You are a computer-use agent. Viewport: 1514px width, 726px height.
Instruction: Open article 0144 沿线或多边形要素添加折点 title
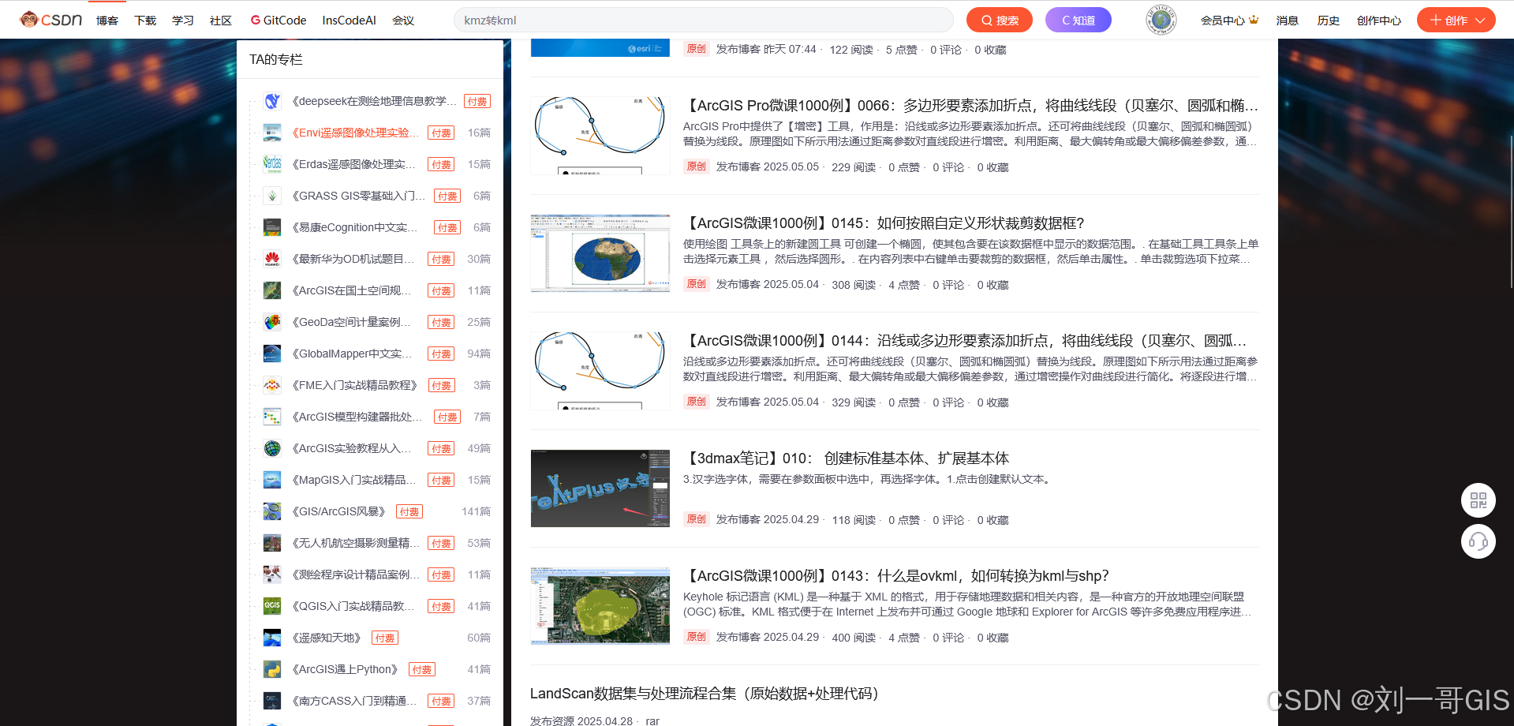(966, 340)
